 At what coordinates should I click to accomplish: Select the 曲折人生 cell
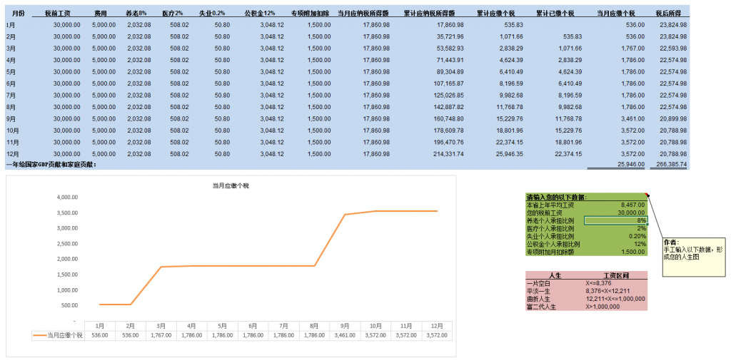pos(538,299)
